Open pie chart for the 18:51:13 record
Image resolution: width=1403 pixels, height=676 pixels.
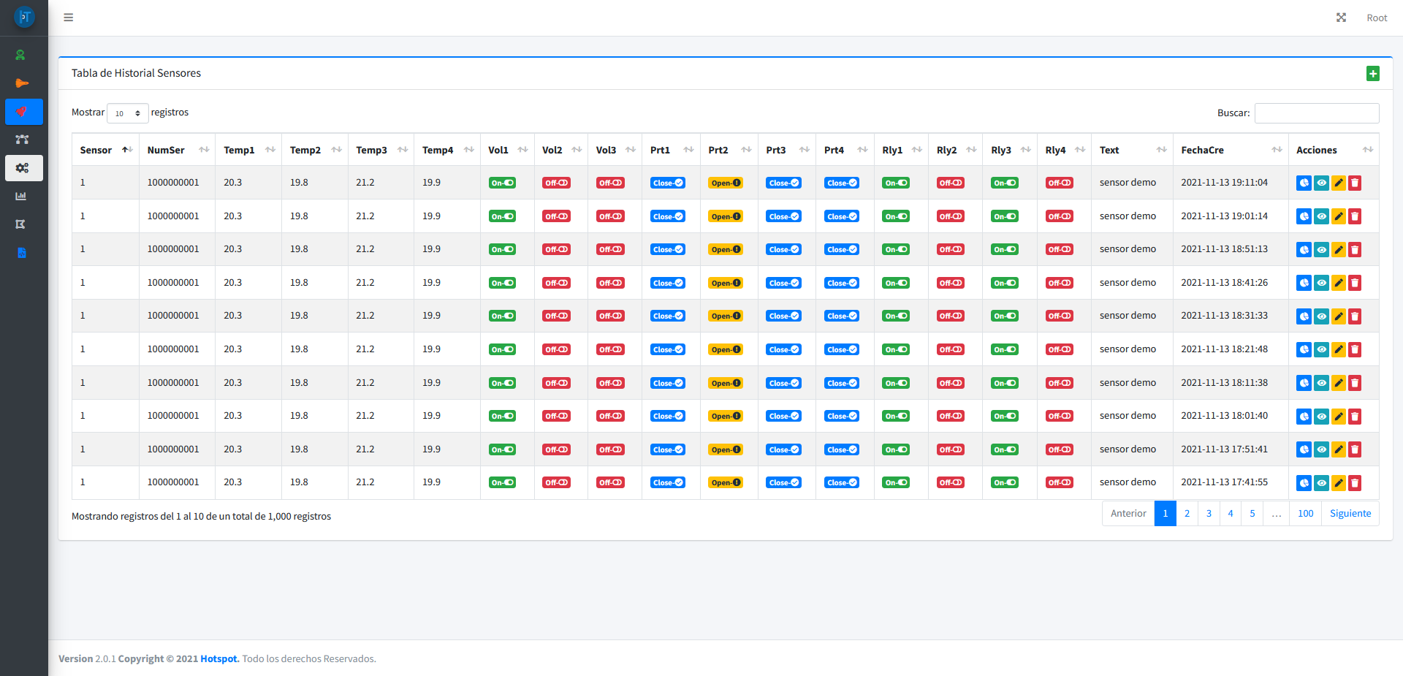tap(1304, 250)
